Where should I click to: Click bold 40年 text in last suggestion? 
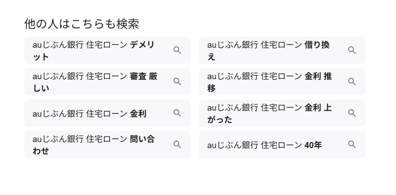(313, 145)
